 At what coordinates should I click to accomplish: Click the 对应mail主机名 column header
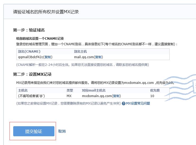click(94, 90)
